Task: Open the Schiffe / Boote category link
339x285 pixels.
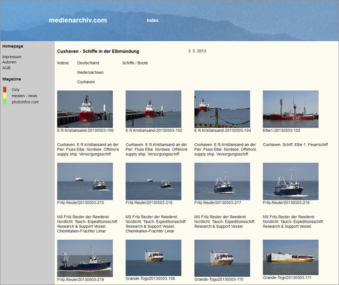Action: coord(135,63)
